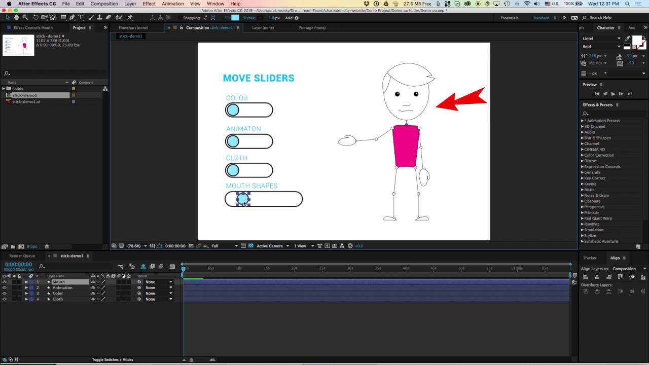This screenshot has height=365, width=649.
Task: Select the Standard workspace
Action: tap(541, 18)
